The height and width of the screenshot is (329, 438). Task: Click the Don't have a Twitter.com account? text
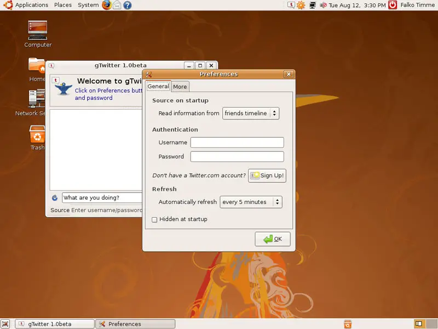[x=199, y=175]
